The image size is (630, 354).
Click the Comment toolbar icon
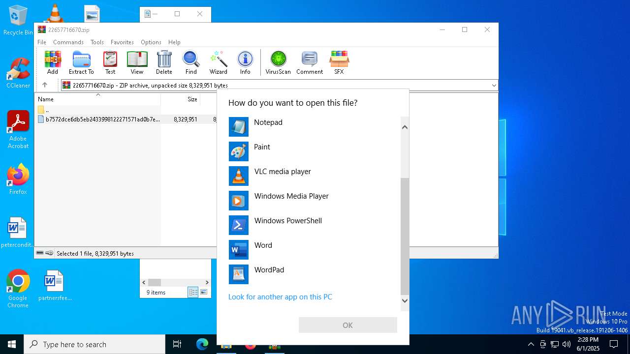[x=310, y=62]
